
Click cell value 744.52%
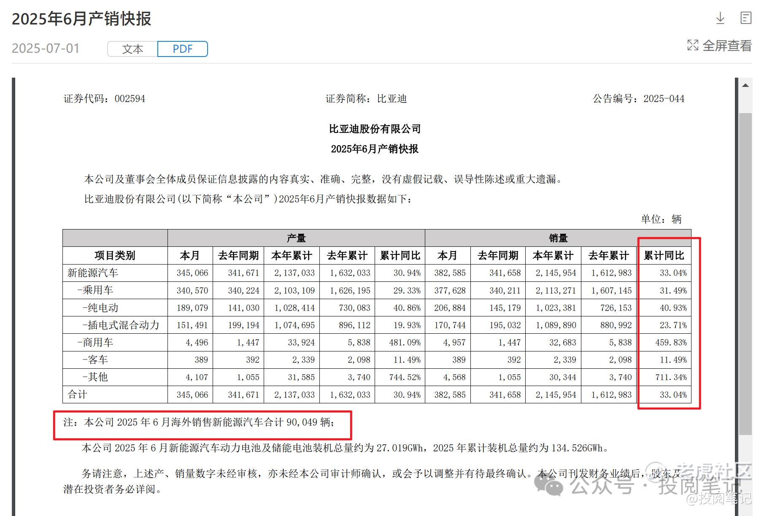click(x=405, y=377)
